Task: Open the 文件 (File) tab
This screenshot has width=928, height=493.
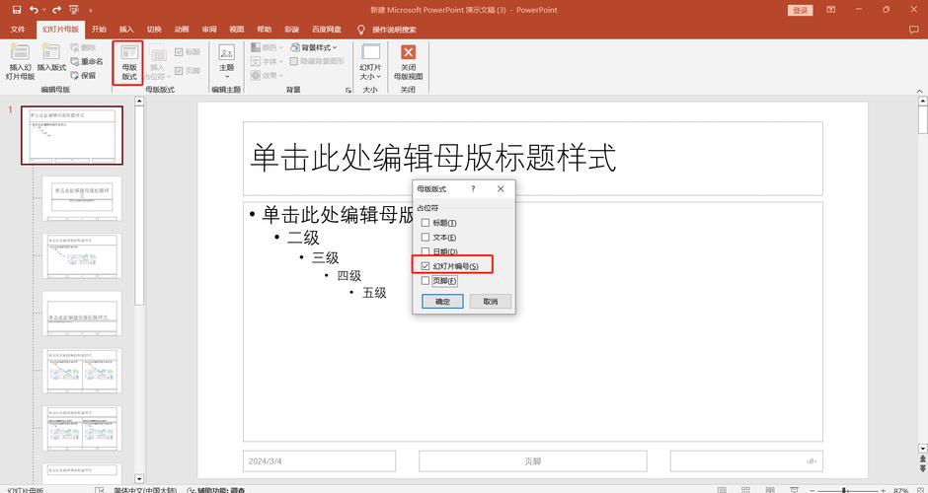Action: pyautogui.click(x=18, y=30)
